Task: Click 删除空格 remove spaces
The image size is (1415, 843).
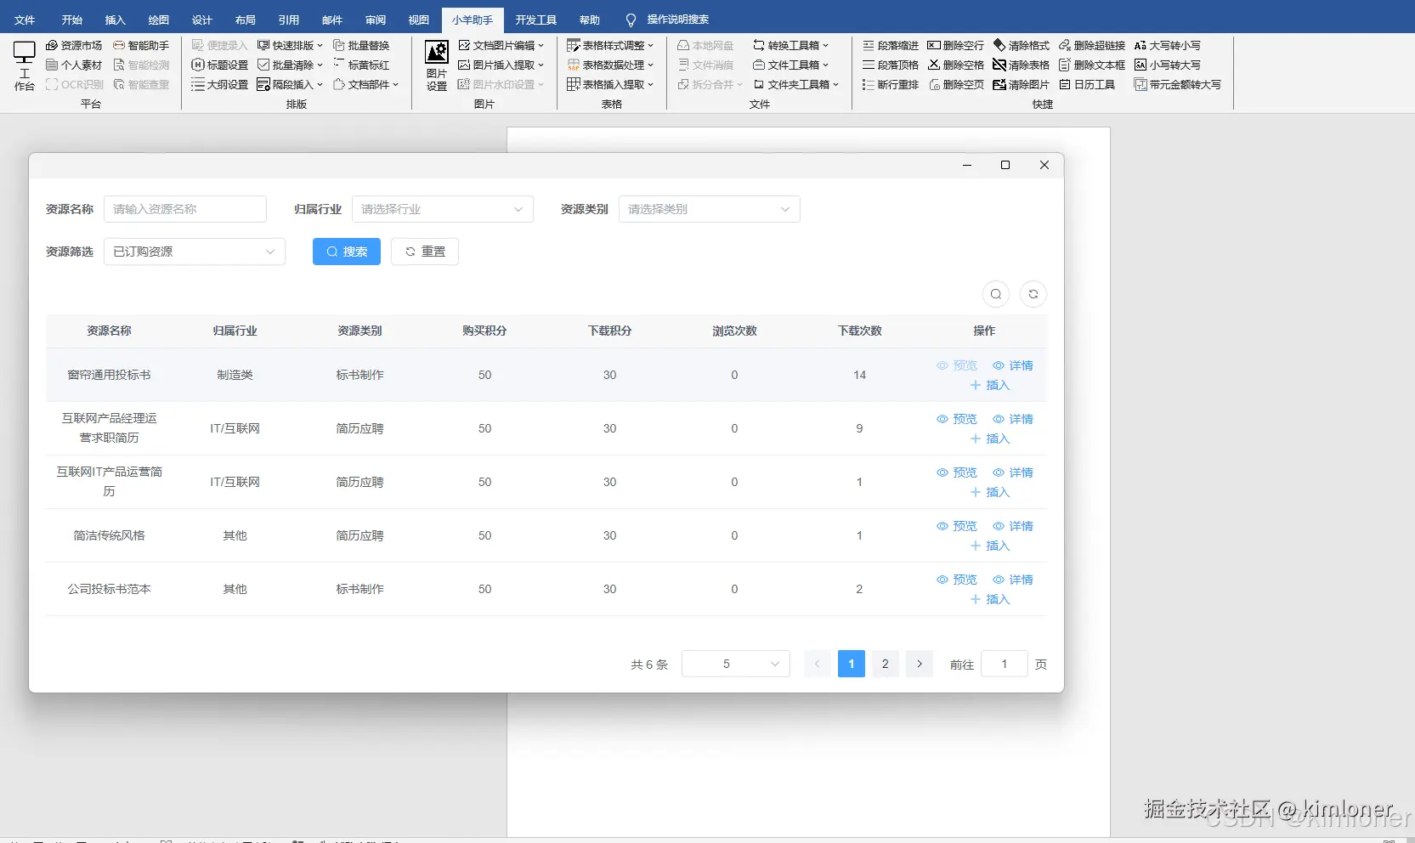Action: 956,65
